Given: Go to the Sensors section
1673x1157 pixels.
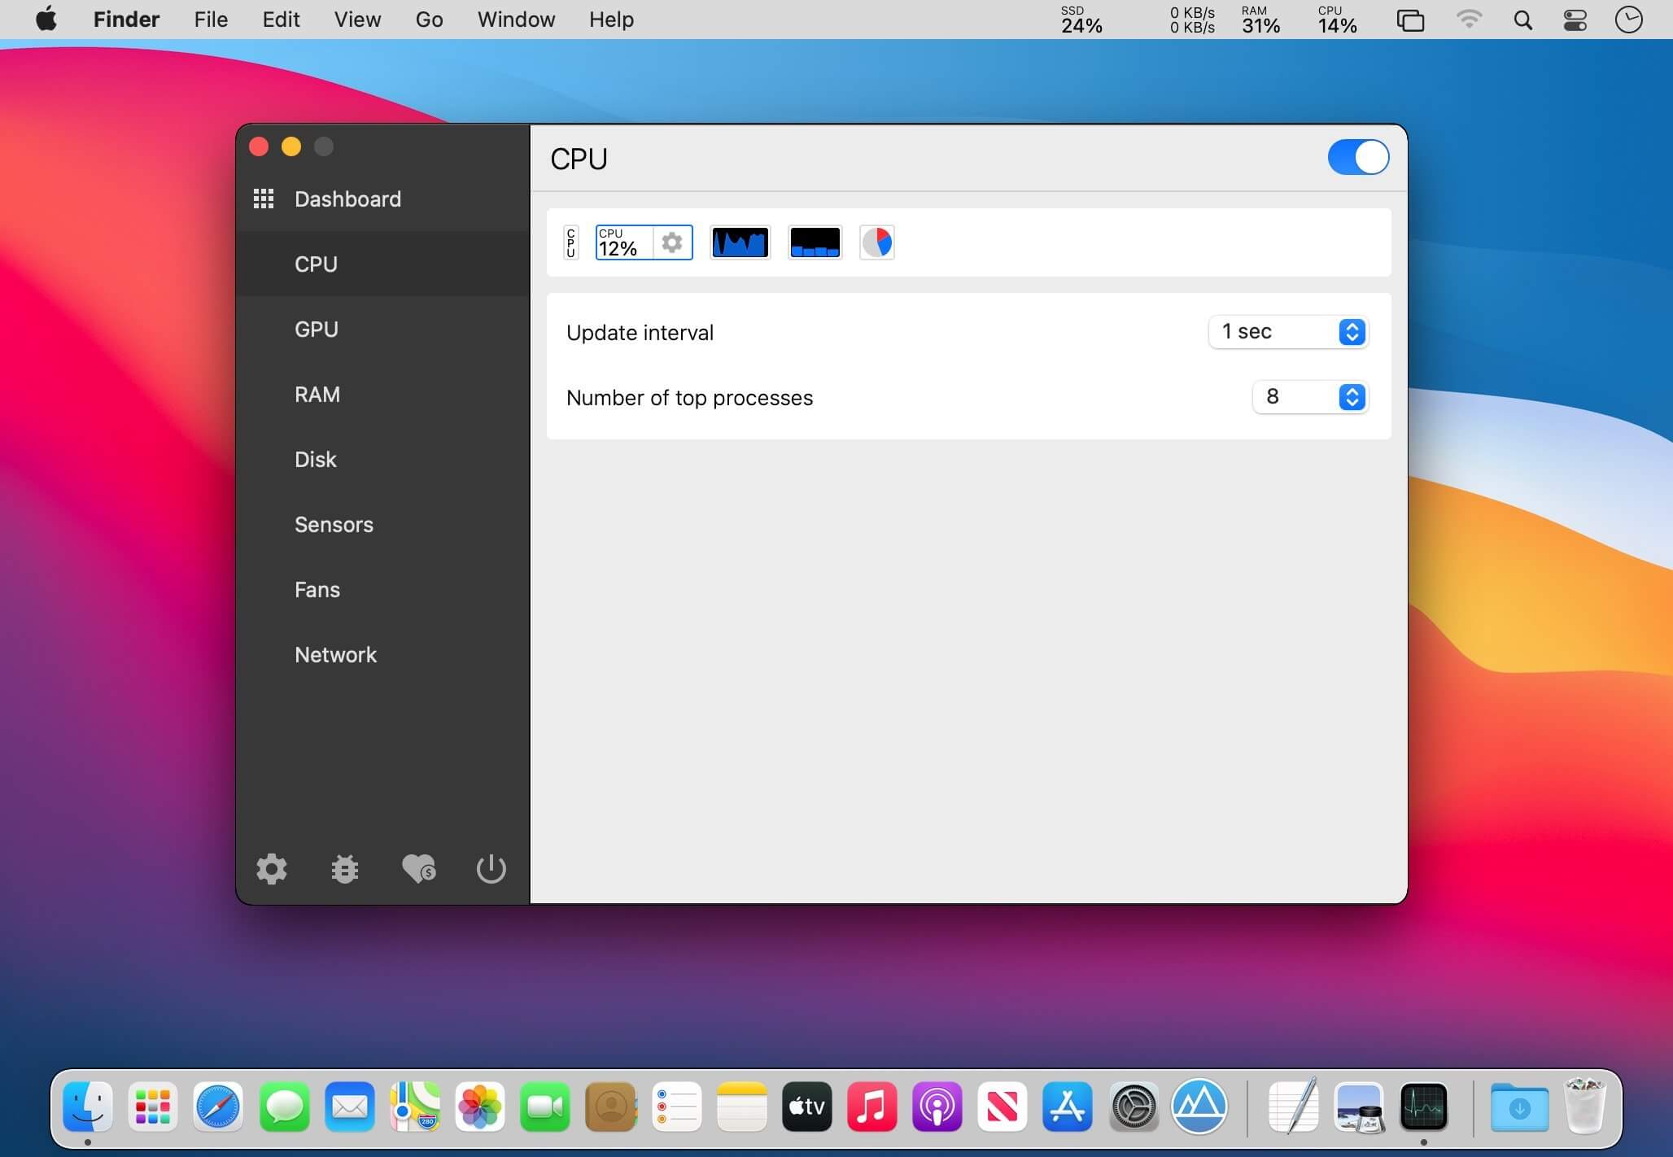Looking at the screenshot, I should tap(334, 525).
